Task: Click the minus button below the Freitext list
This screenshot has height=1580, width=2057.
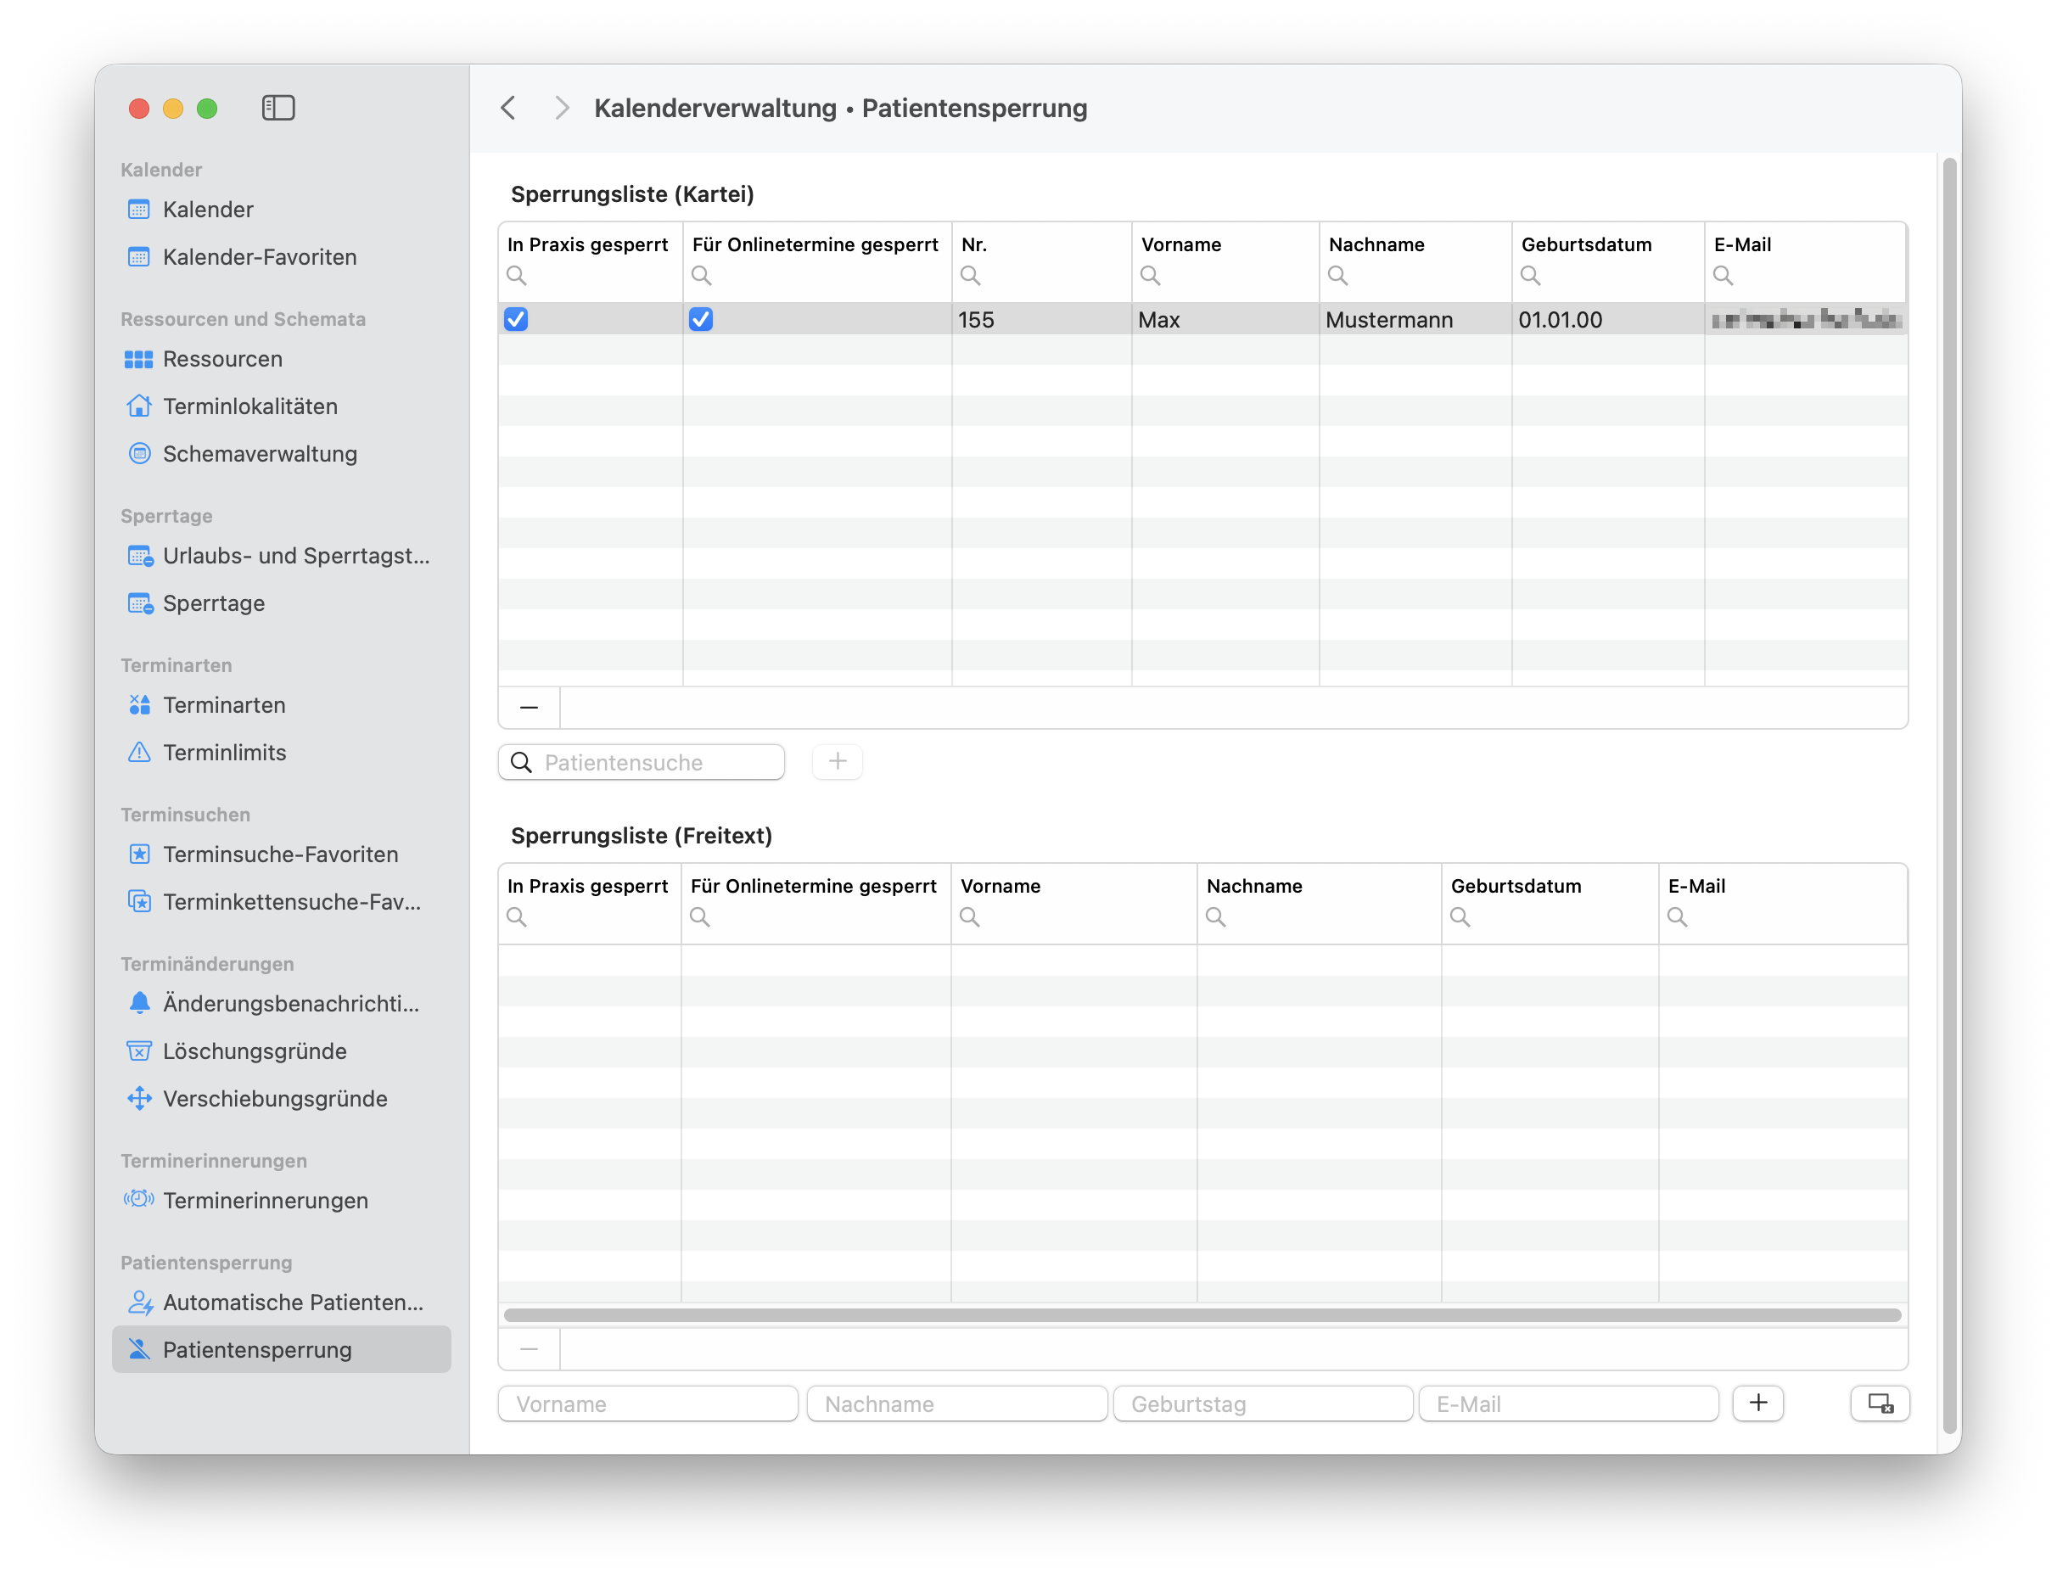Action: click(x=529, y=1349)
